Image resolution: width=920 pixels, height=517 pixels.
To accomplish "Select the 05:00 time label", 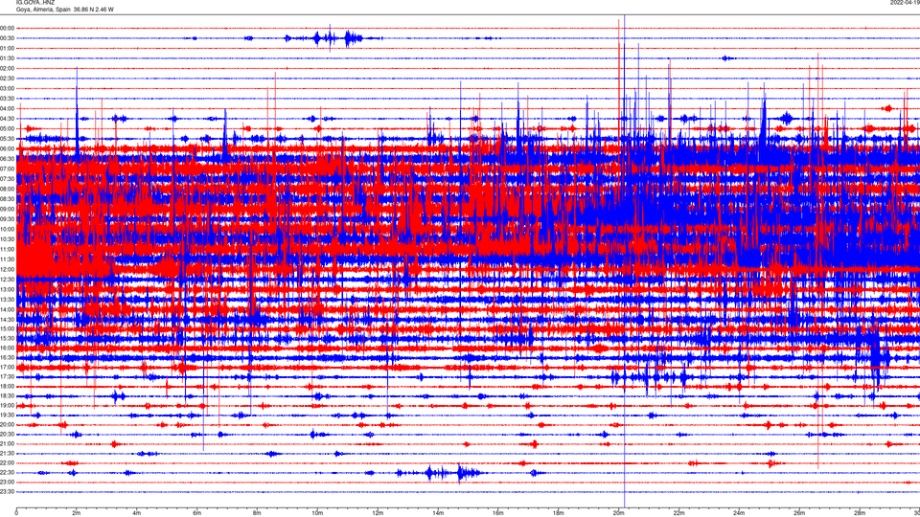I will tap(7, 128).
